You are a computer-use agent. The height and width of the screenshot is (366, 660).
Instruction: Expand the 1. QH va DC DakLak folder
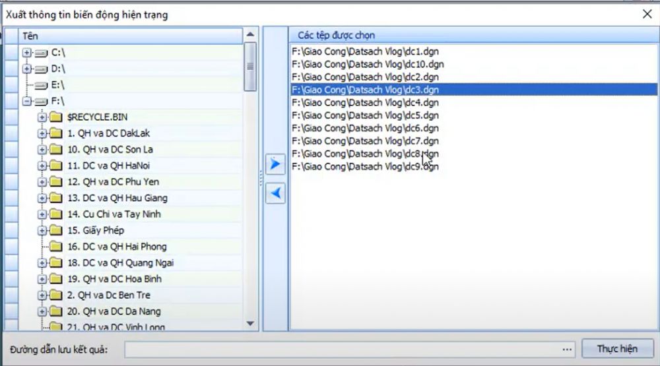(43, 133)
